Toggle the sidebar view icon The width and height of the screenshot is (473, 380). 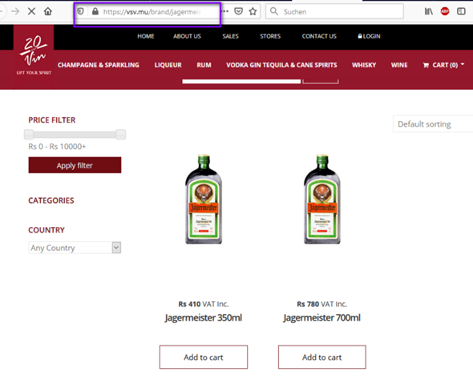tap(461, 11)
